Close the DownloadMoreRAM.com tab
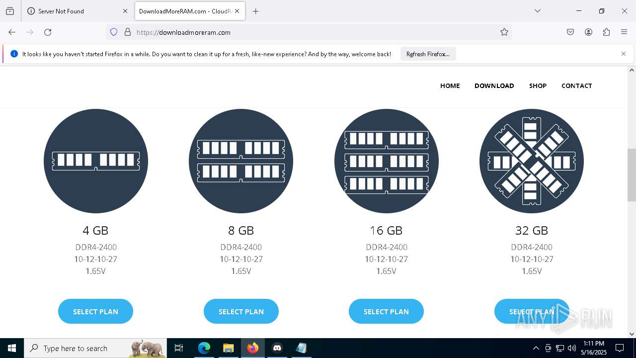The image size is (636, 358). click(x=237, y=11)
